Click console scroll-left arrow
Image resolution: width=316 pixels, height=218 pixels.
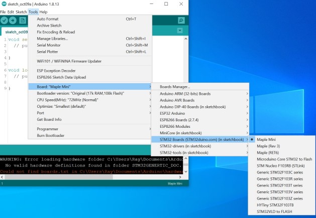2,177
